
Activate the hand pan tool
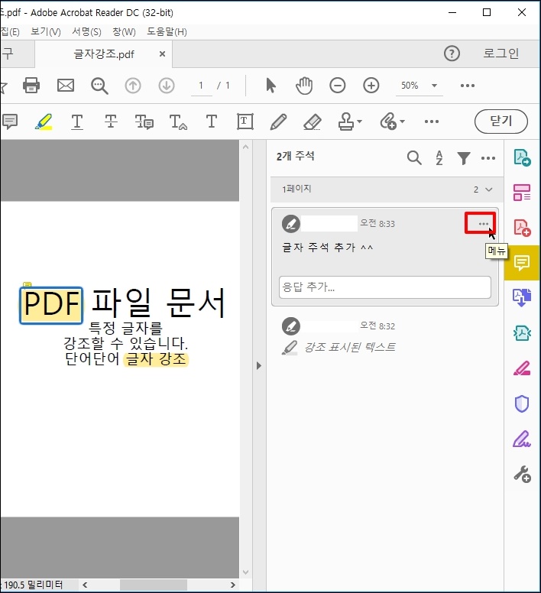coord(304,86)
